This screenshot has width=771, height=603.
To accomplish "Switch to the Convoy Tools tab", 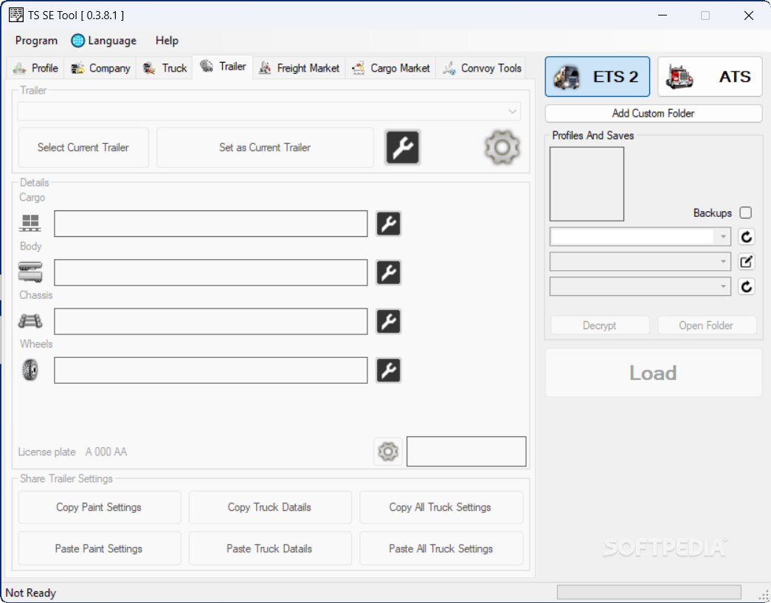I will coord(481,68).
